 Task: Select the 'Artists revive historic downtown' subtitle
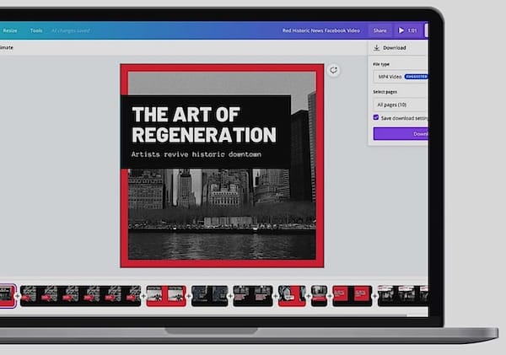(196, 154)
